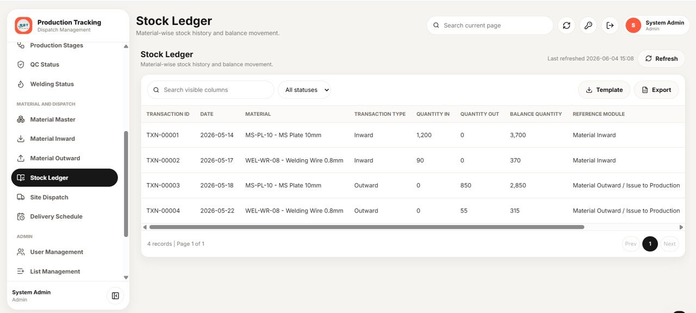Click the balance quantity 3,700 cell
This screenshot has height=313, width=696.
point(518,135)
